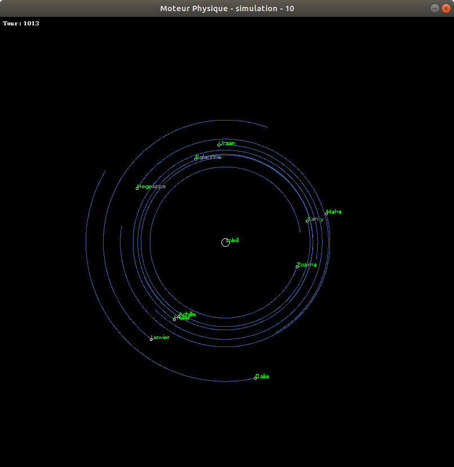Click the Hegesippe label text
Viewport: 454px width, 467px height.
point(151,186)
